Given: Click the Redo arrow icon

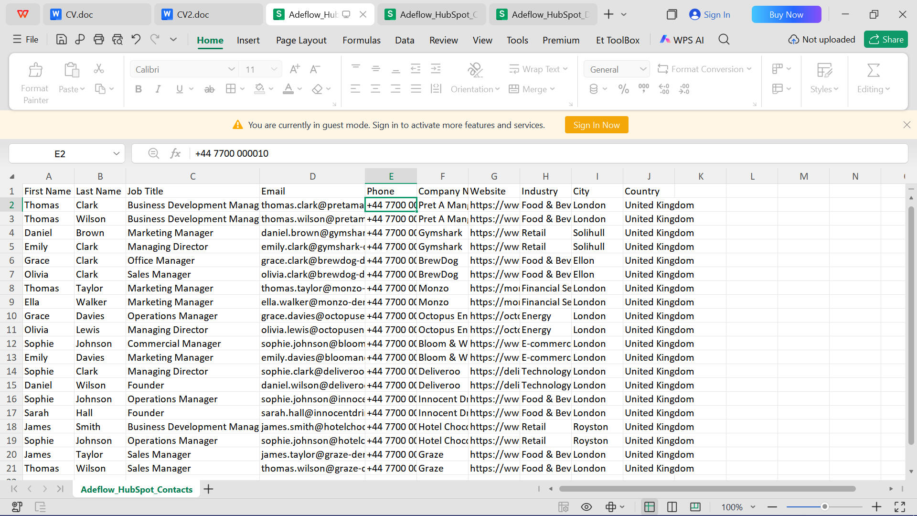Looking at the screenshot, I should point(155,40).
